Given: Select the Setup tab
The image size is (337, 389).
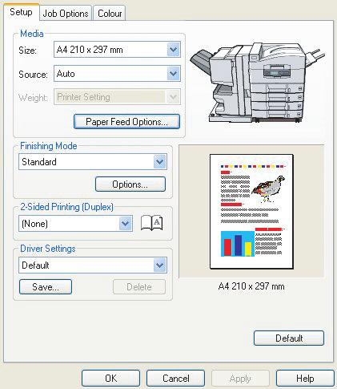Looking at the screenshot, I should click(21, 12).
